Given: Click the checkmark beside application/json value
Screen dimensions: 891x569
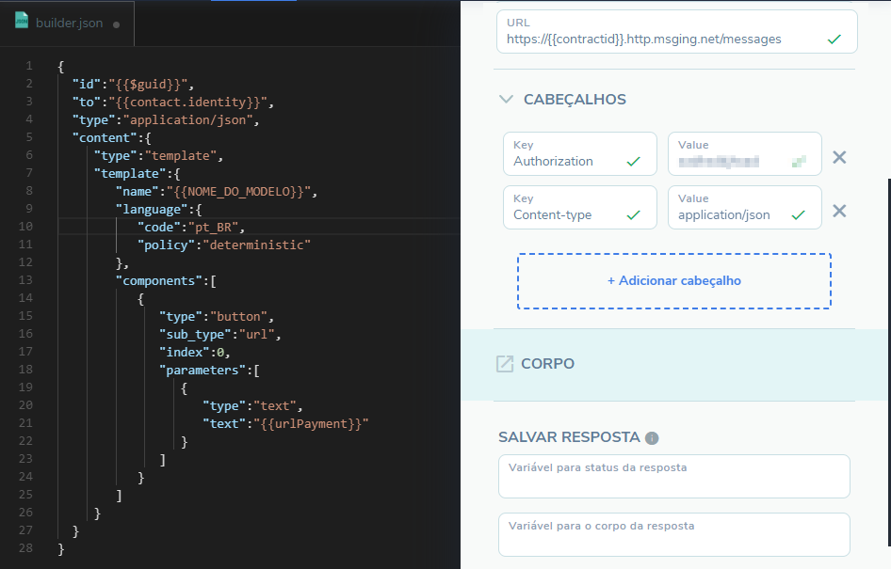Looking at the screenshot, I should coord(799,215).
